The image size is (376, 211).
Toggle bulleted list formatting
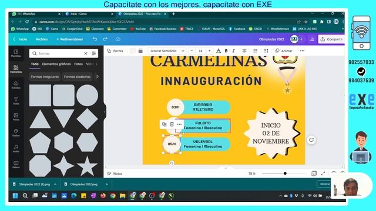pos(255,51)
